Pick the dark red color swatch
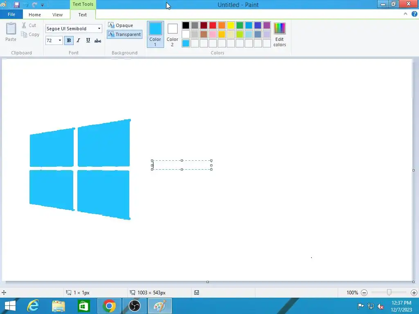Viewport: 419px width, 314px height. [204, 25]
